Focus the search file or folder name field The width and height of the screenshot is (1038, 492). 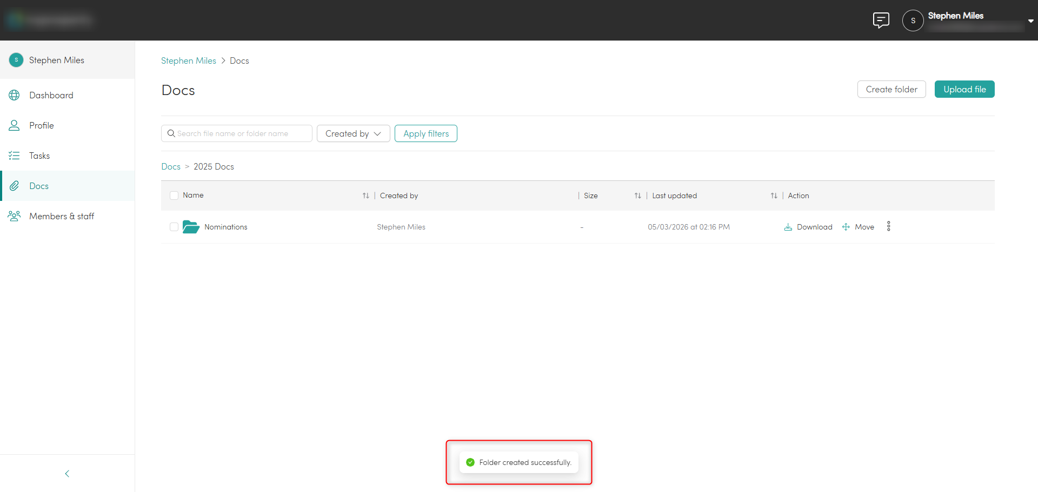pos(237,133)
